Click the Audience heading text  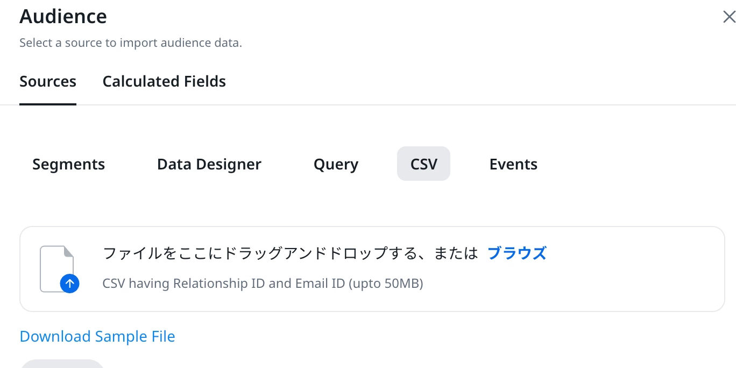coord(63,17)
